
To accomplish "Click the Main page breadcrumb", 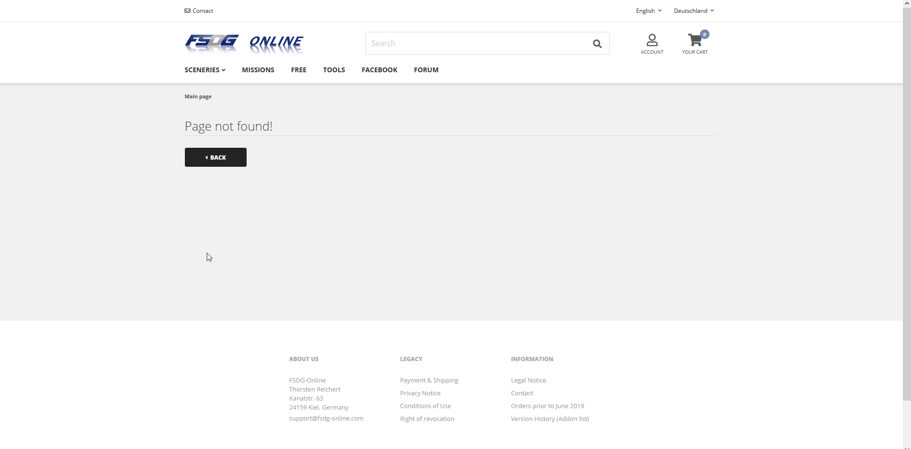I will click(x=198, y=96).
